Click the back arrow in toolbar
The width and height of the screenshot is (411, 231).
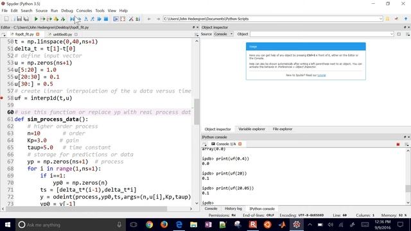[149, 19]
